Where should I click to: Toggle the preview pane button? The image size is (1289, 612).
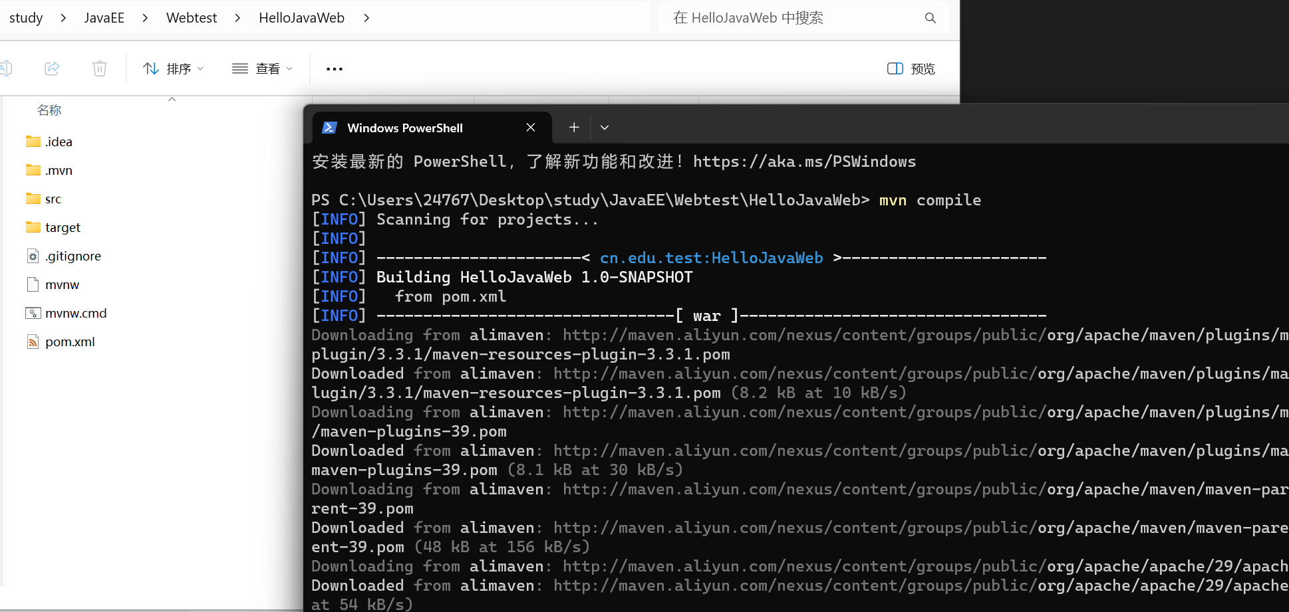click(911, 68)
